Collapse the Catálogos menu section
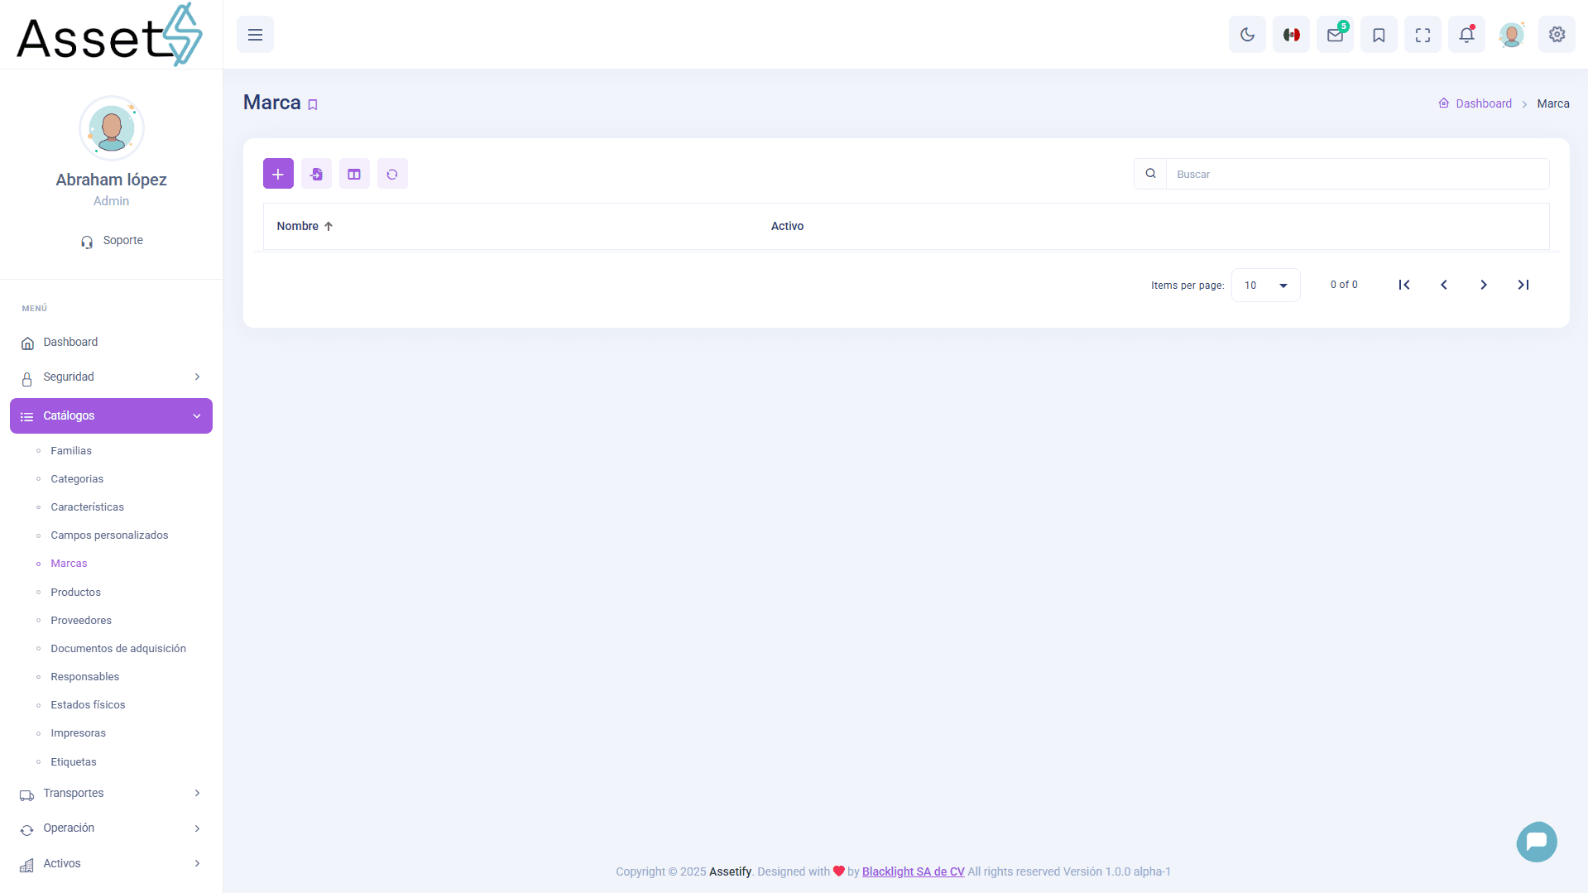Image resolution: width=1588 pixels, height=893 pixels. [111, 415]
